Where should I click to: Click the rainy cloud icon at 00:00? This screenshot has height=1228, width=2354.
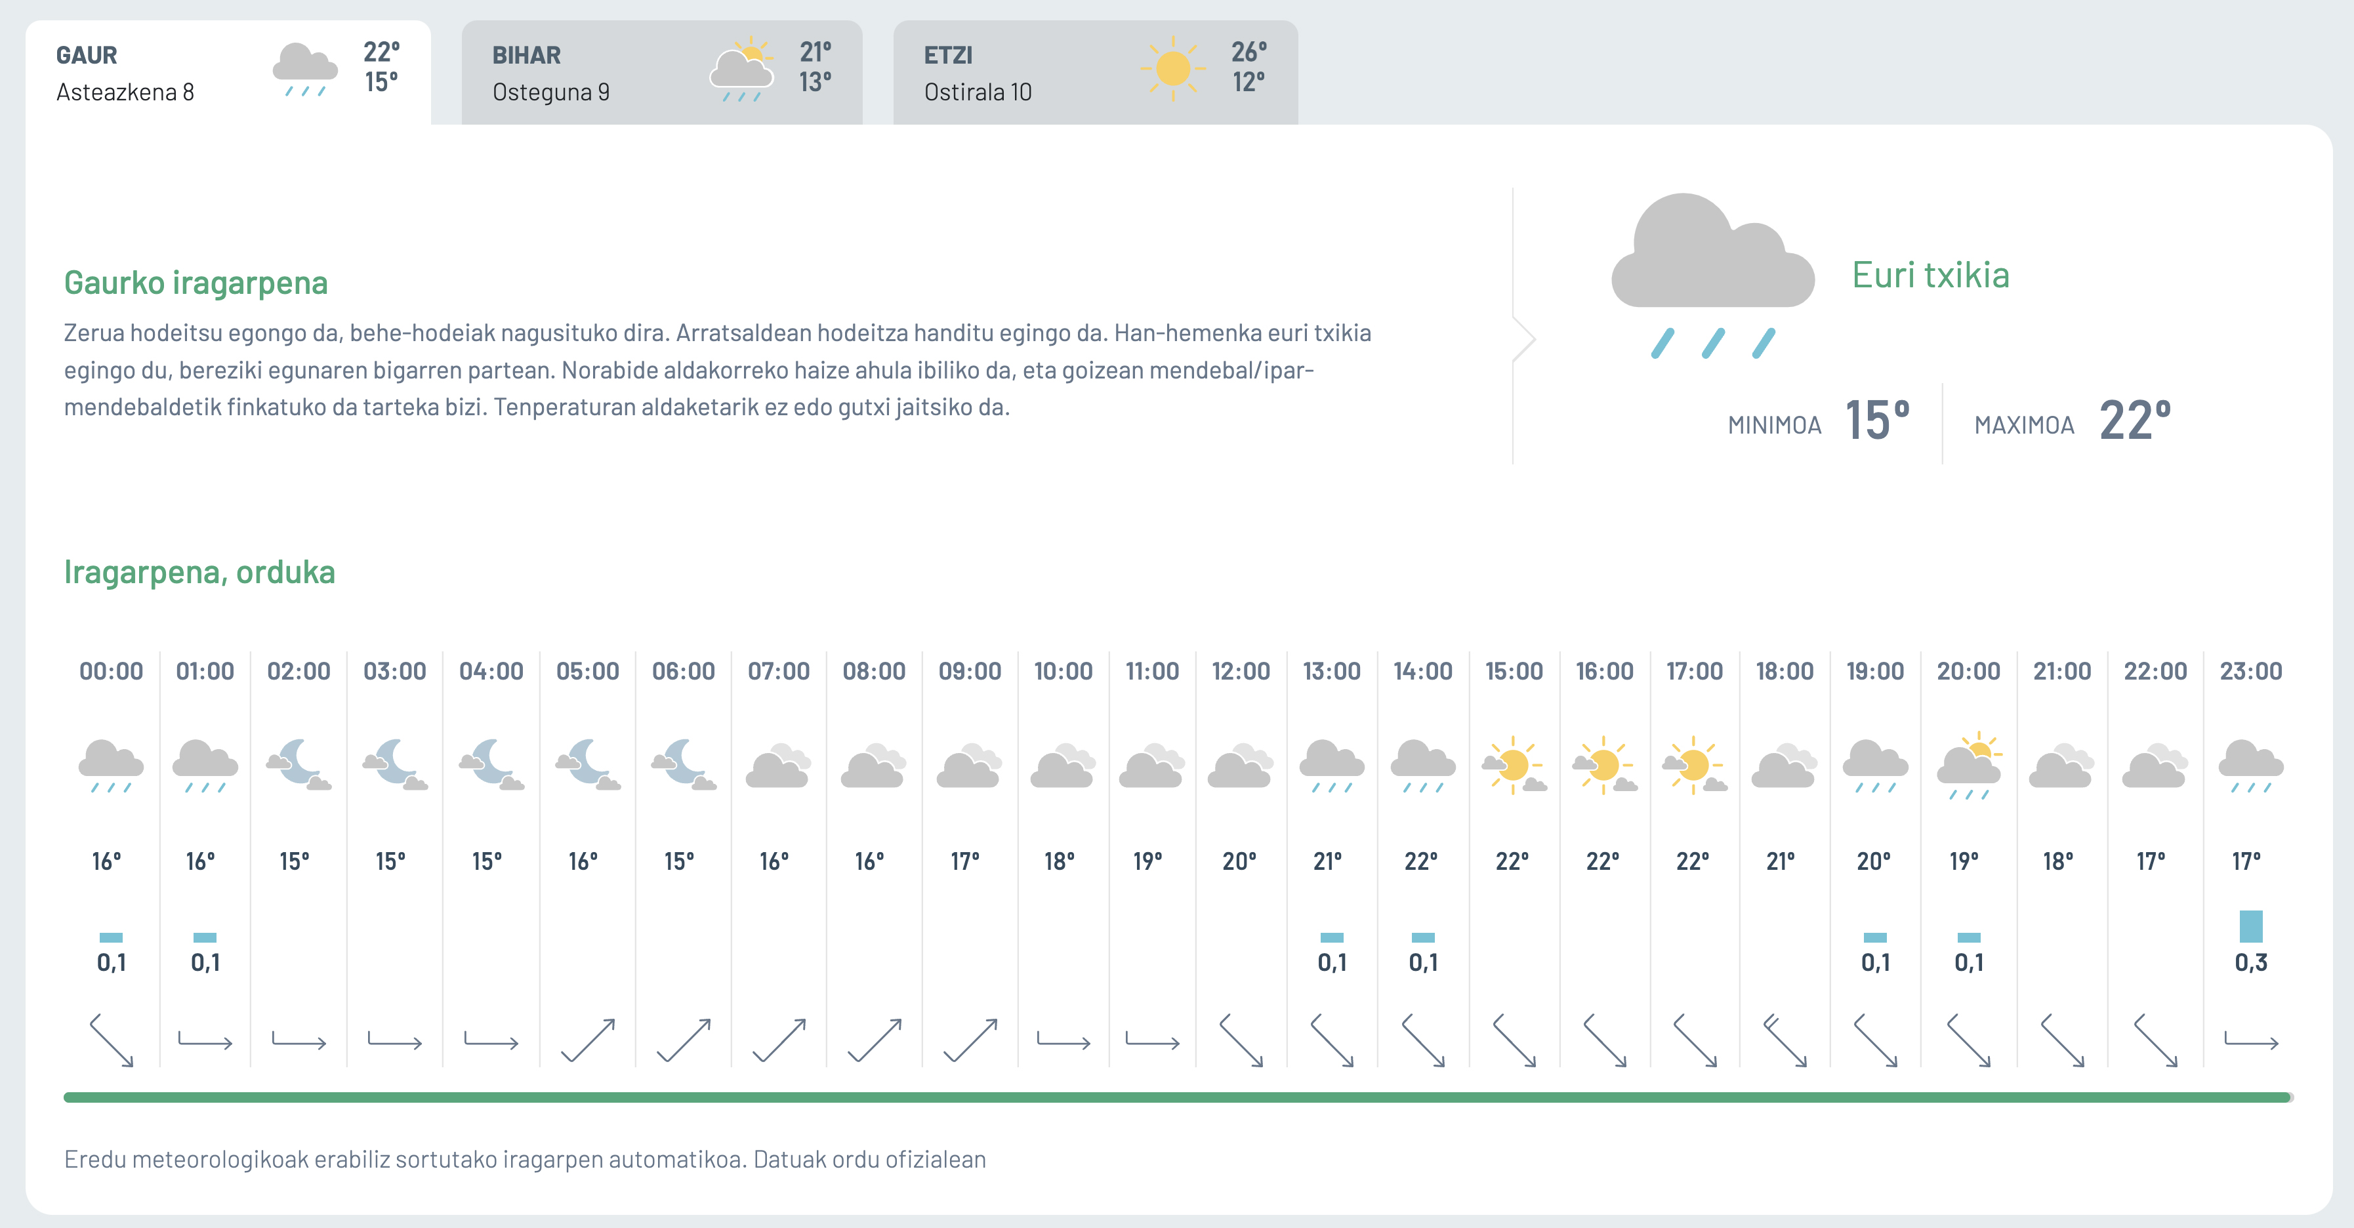point(111,766)
